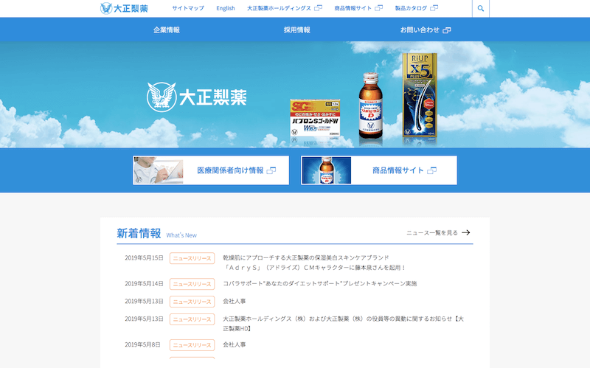This screenshot has width=590, height=368.
Task: Open 大正製薬ホールディングス link
Action: click(279, 8)
